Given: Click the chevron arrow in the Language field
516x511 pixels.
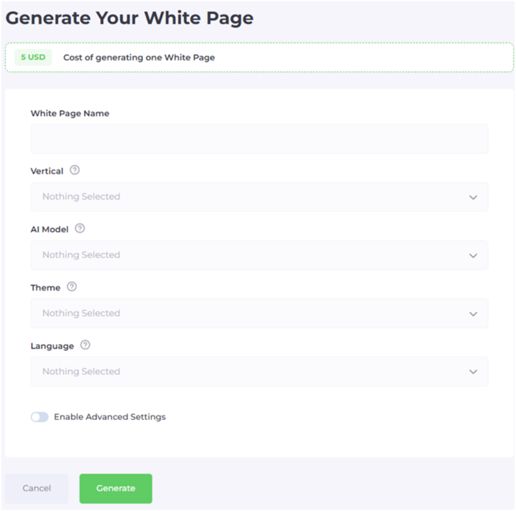Looking at the screenshot, I should pyautogui.click(x=473, y=372).
